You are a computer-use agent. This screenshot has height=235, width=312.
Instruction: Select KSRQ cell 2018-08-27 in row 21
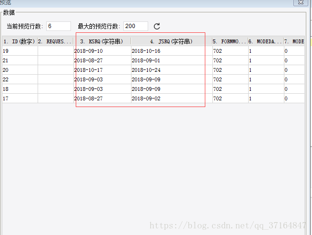click(x=102, y=60)
